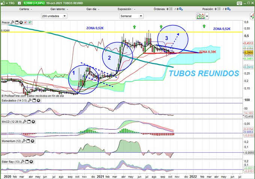Image resolution: width=255 pixels, height=179 pixels.
Task: Open the MACD wrench settings
Action: coord(24,122)
